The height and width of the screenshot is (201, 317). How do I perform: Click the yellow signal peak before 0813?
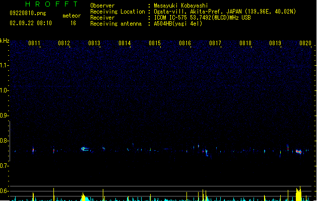pos(83,197)
